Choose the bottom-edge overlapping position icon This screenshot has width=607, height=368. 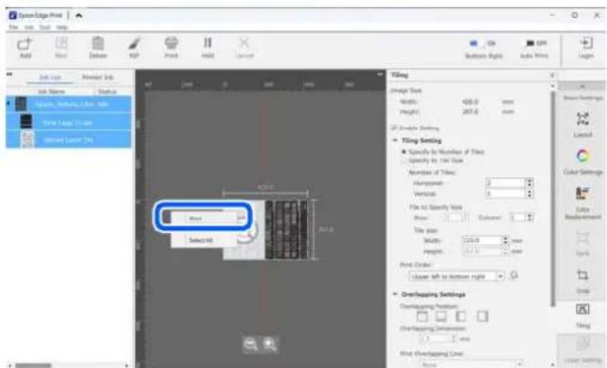tap(441, 317)
